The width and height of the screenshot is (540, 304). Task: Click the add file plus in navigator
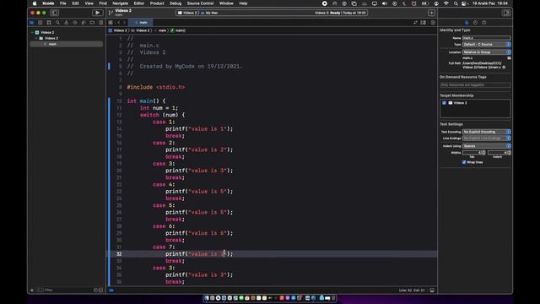pyautogui.click(x=32, y=290)
